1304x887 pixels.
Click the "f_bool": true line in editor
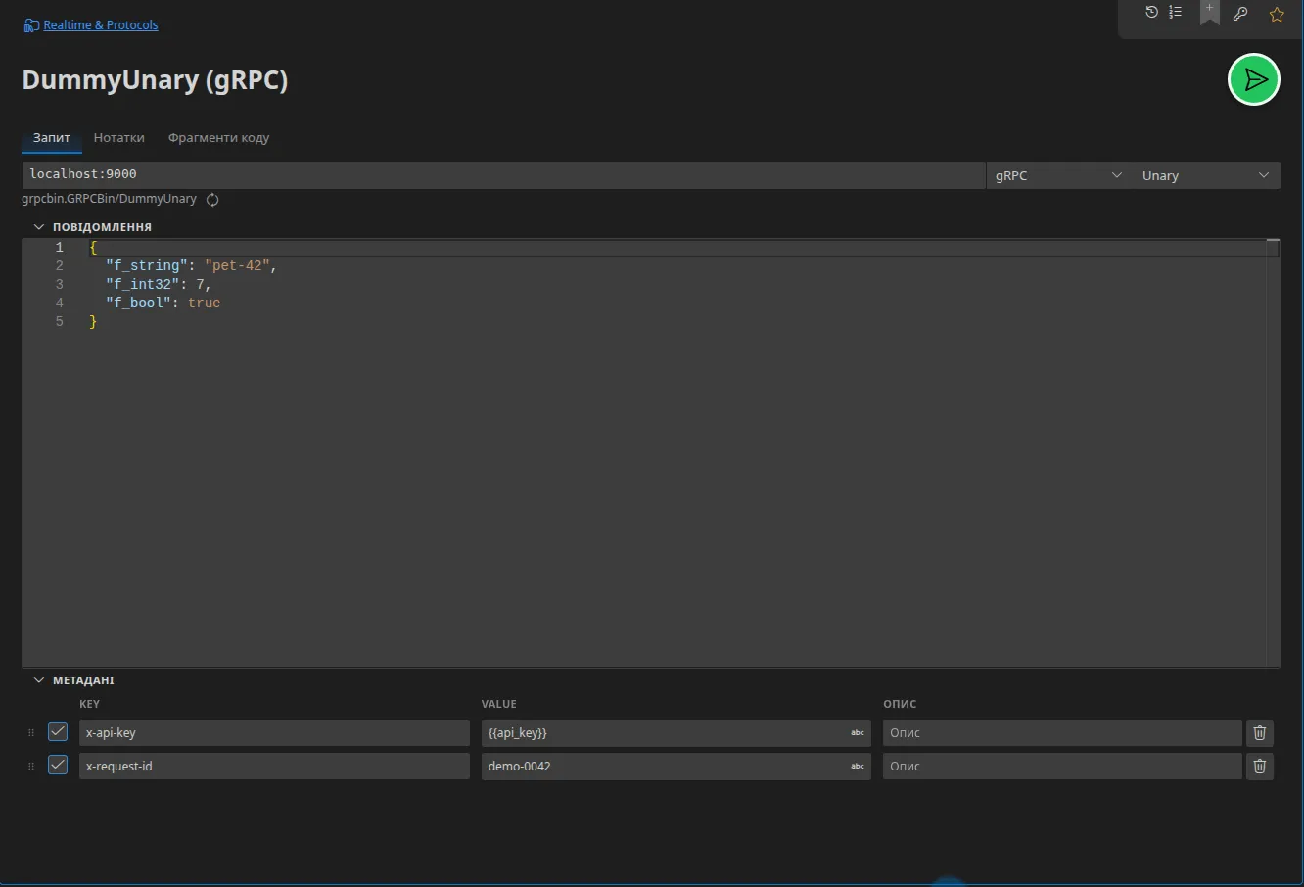pyautogui.click(x=163, y=303)
